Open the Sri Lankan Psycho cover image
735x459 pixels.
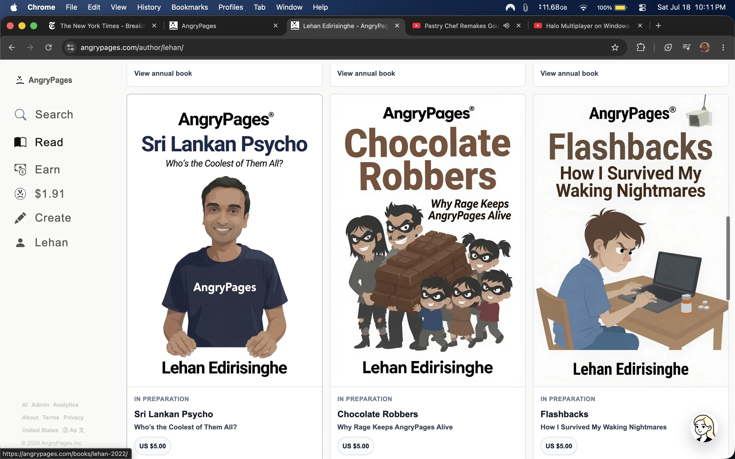(224, 240)
